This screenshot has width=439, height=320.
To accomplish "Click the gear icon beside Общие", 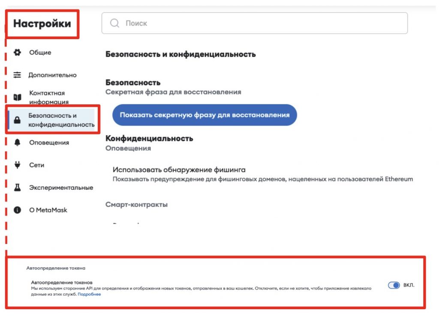I will 17,52.
